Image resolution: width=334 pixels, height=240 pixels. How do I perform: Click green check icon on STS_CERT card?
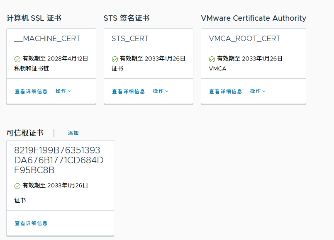(115, 59)
